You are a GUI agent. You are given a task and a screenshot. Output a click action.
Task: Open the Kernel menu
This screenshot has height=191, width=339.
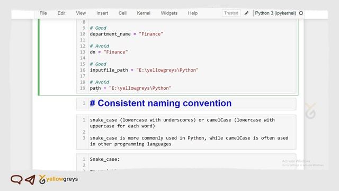pos(144,13)
